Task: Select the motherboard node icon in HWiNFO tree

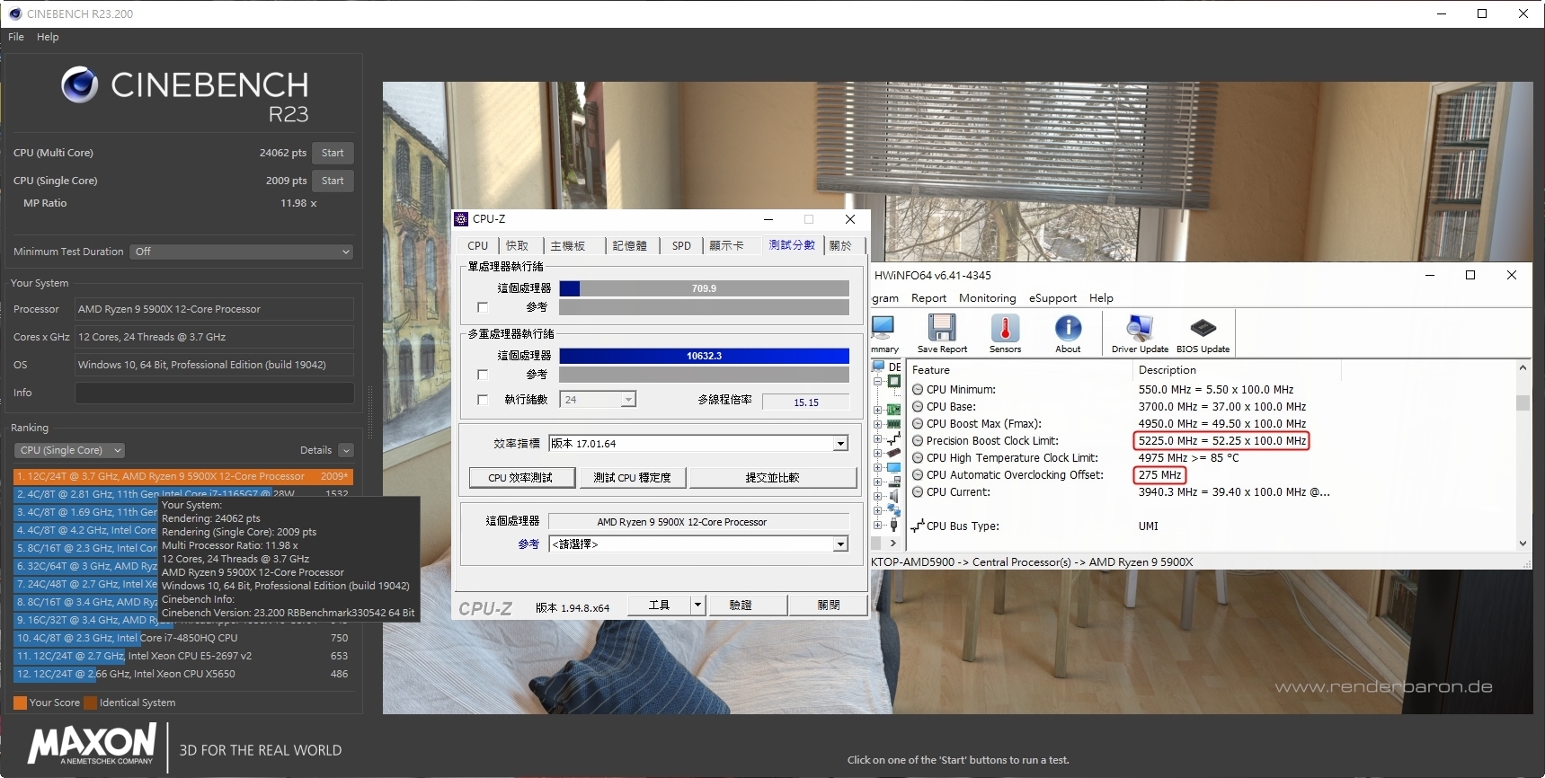Action: (894, 410)
